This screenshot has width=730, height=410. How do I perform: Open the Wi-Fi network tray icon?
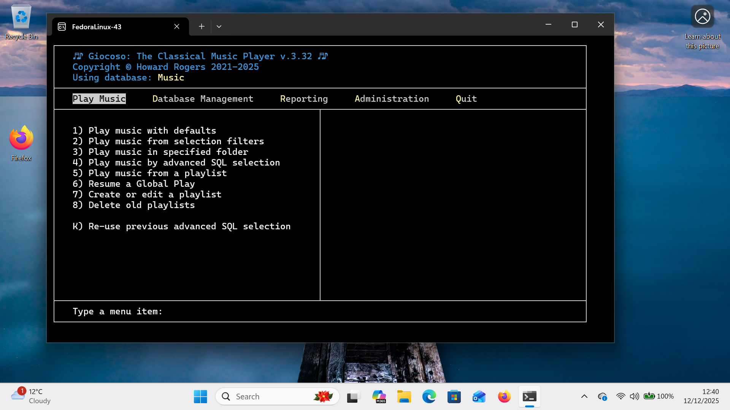(x=620, y=396)
